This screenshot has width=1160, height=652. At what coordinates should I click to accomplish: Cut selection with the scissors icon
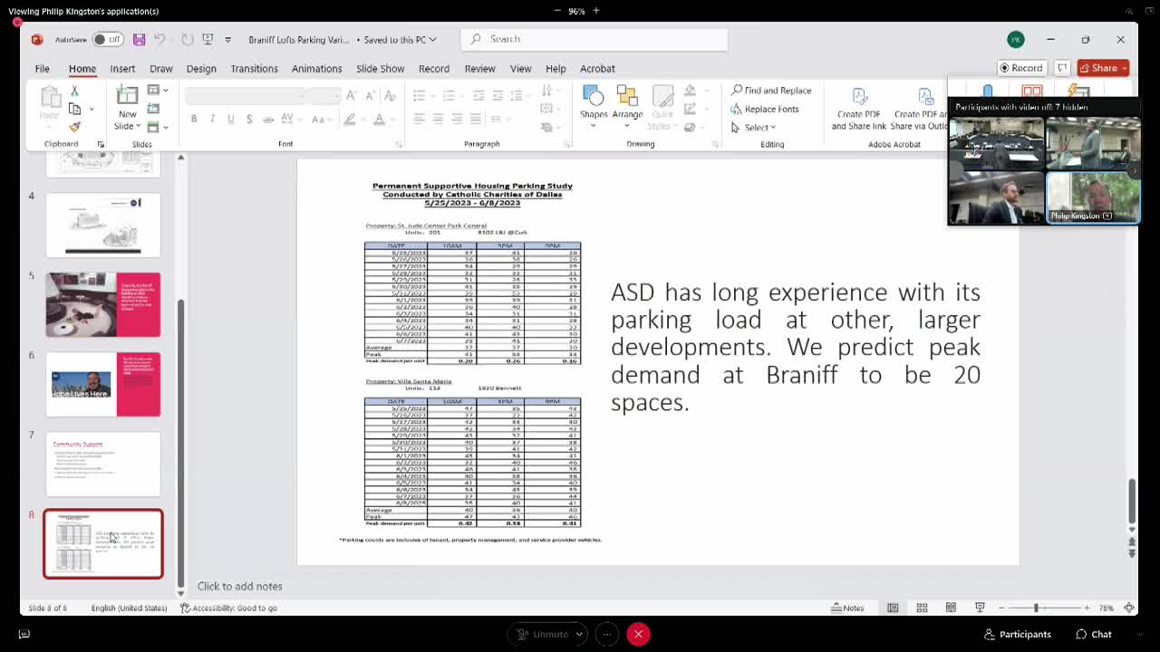(74, 91)
